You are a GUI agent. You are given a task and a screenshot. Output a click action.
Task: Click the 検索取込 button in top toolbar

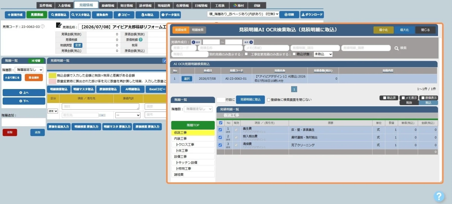(x=59, y=15)
